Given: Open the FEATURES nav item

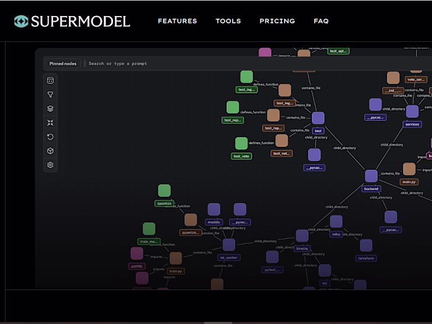Looking at the screenshot, I should click(178, 21).
